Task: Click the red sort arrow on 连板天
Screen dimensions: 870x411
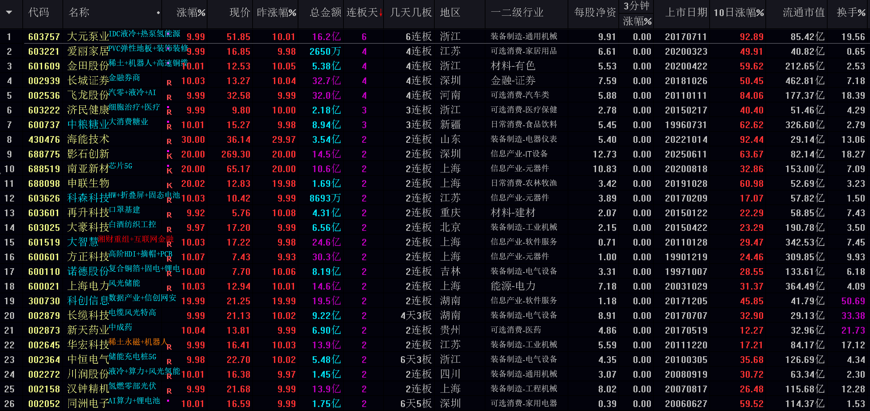Action: (381, 13)
